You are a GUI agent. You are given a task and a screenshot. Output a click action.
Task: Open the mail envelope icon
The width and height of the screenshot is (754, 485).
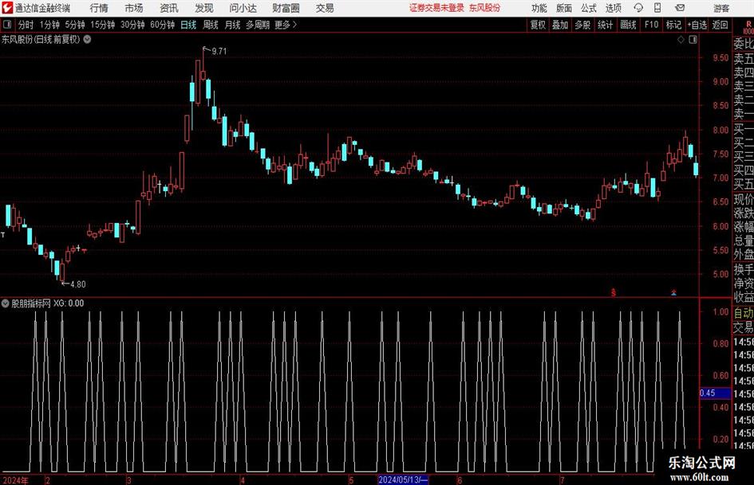680,8
